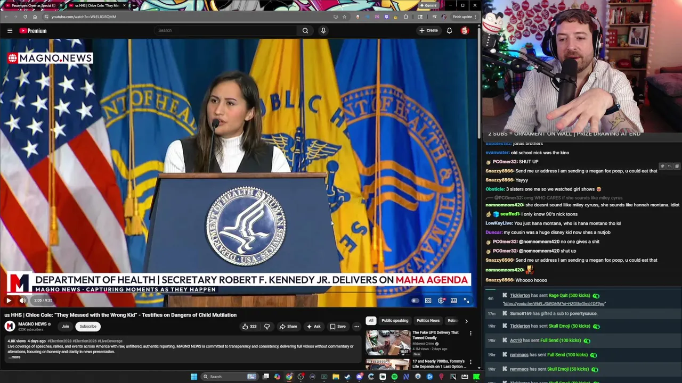
Task: Open The Fake UPS Delivery video thumbnail
Action: coord(388,343)
